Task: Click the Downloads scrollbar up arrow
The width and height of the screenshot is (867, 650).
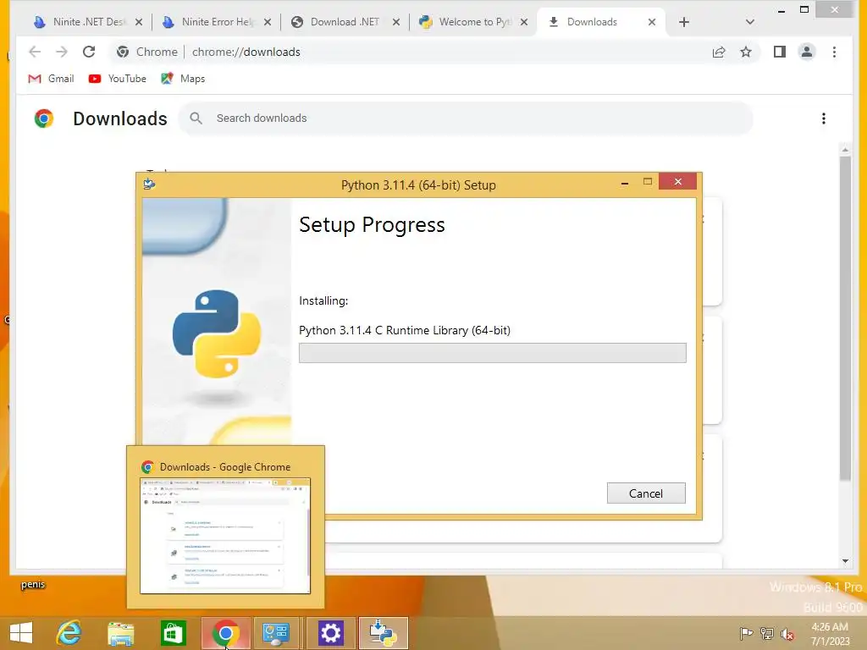Action: click(845, 149)
